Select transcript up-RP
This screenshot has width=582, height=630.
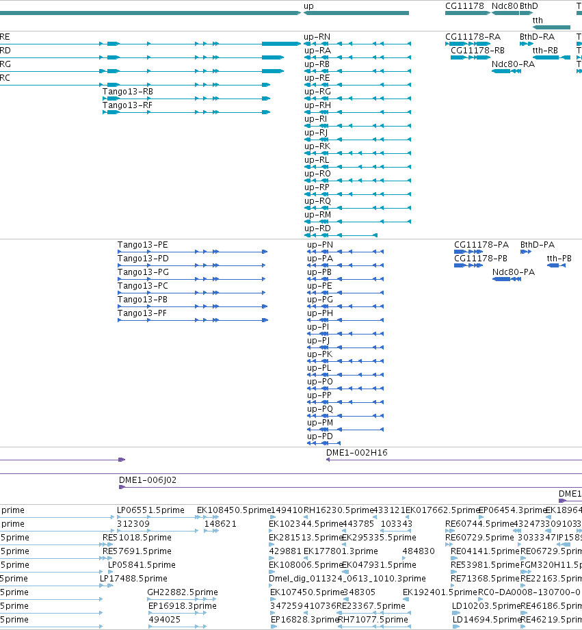(x=317, y=187)
